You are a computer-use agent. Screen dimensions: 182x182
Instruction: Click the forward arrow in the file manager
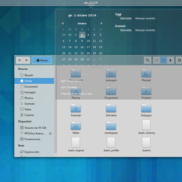pos(26,60)
